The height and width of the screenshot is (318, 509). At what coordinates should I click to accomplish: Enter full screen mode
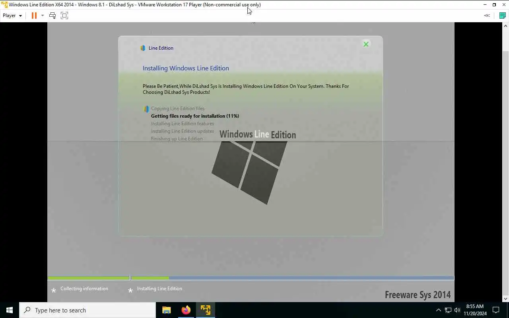click(x=64, y=16)
